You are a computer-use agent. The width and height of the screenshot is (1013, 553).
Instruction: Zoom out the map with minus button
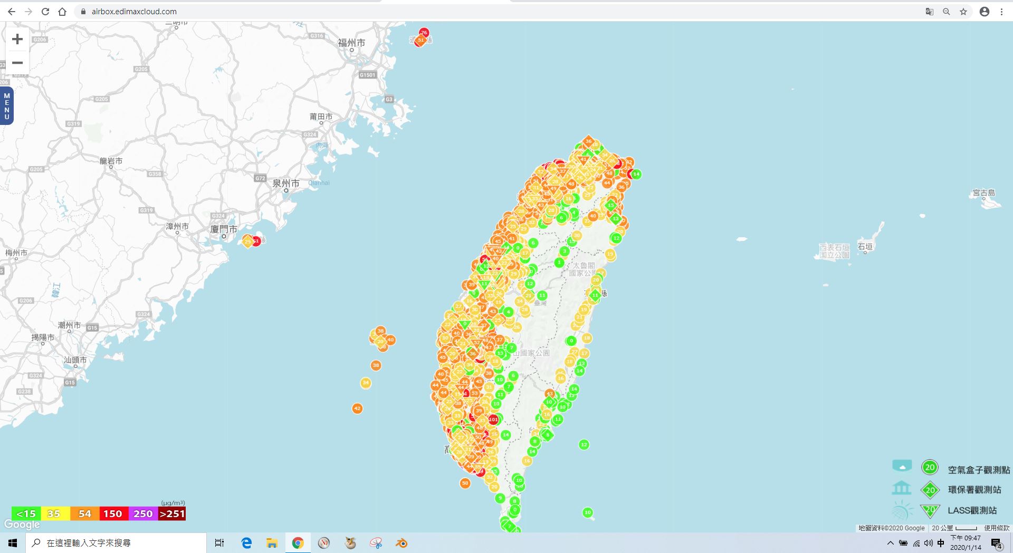coord(17,63)
